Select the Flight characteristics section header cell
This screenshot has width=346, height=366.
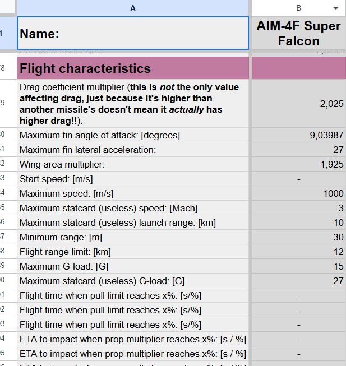132,68
